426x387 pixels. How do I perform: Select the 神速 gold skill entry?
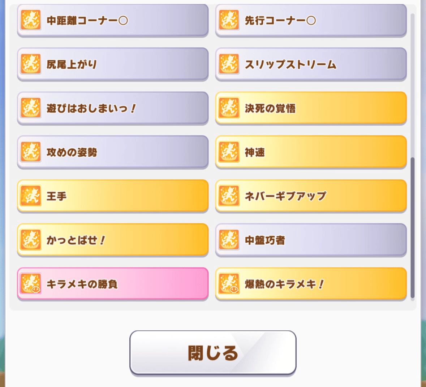pyautogui.click(x=311, y=152)
